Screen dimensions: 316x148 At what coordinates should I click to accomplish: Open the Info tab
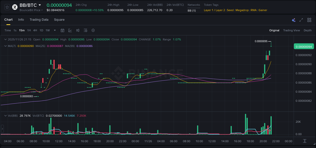click(21, 20)
